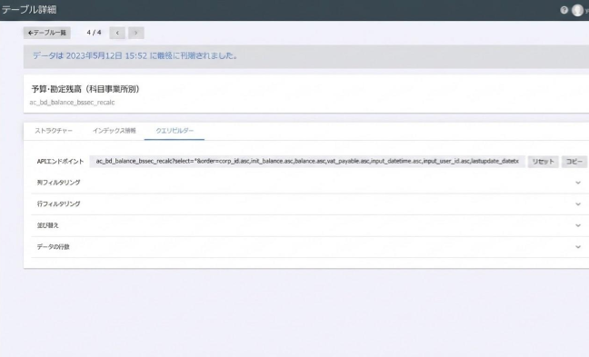Viewport: 589px width, 357px height.
Task: Select the クエリビルダー tab
Action: (x=175, y=131)
